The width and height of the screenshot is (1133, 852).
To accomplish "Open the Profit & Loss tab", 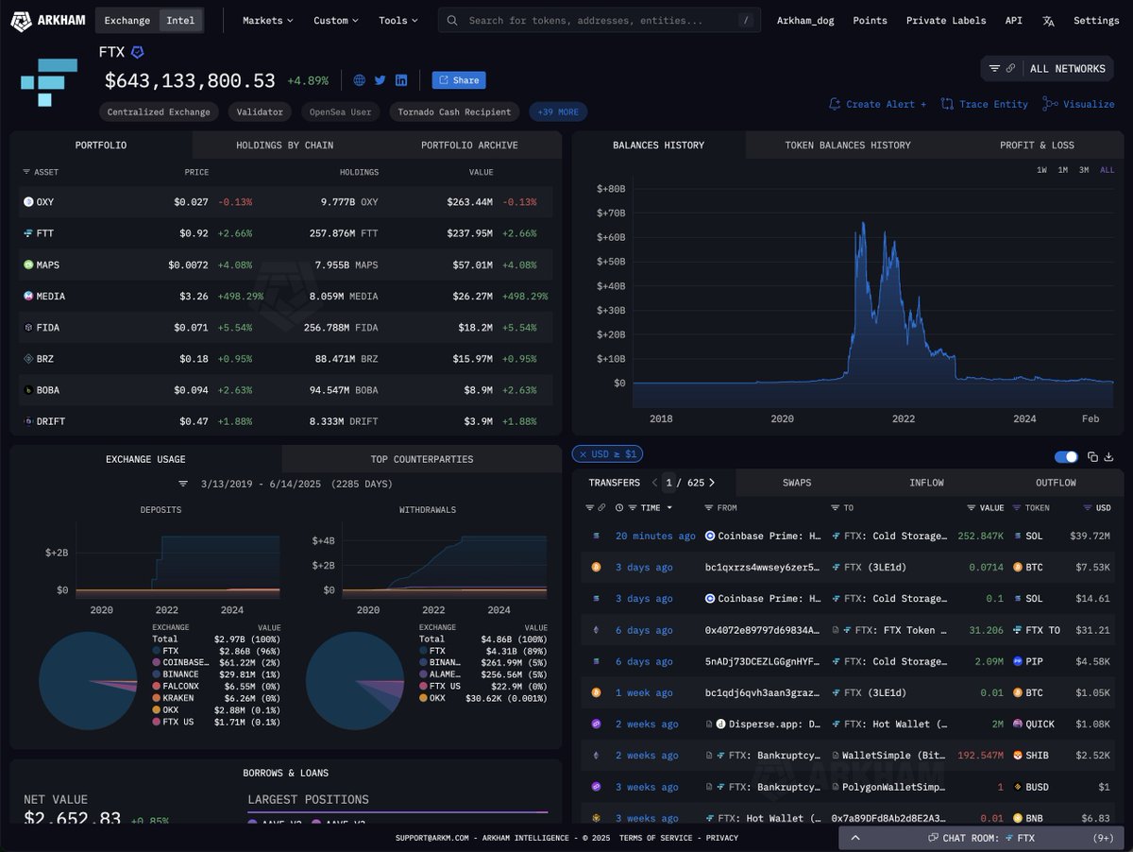I will pyautogui.click(x=1037, y=145).
